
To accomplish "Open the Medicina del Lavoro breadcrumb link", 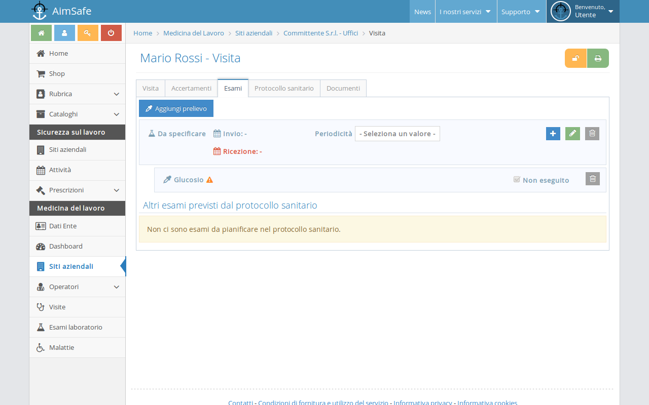I will (x=194, y=33).
